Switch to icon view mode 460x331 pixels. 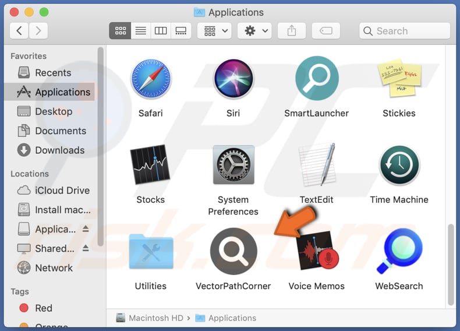coord(121,31)
